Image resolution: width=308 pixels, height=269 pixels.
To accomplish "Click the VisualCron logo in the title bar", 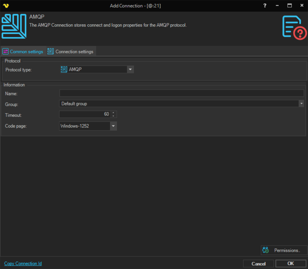I will click(6, 6).
